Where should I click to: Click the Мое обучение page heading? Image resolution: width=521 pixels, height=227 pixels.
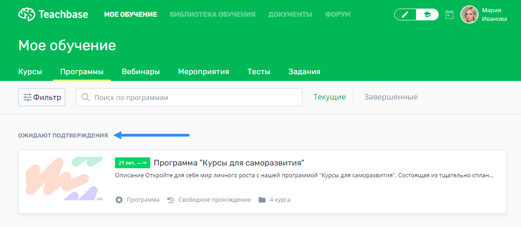(67, 46)
